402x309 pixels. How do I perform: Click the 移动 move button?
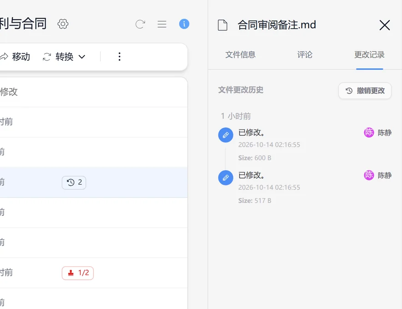[x=15, y=57]
